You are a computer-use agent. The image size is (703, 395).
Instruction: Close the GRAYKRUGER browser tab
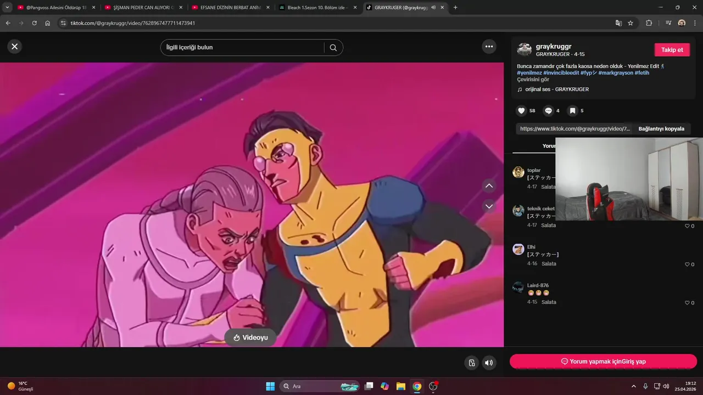pyautogui.click(x=443, y=8)
